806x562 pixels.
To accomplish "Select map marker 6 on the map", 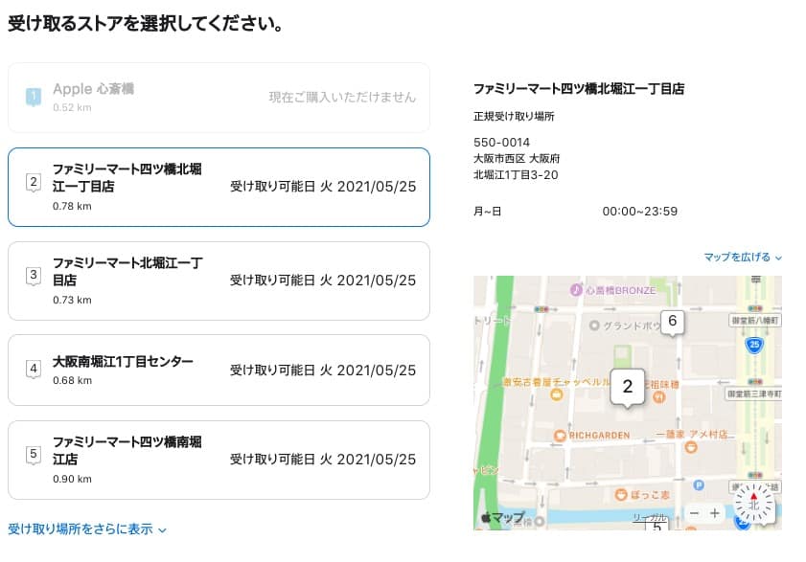I will 673,323.
